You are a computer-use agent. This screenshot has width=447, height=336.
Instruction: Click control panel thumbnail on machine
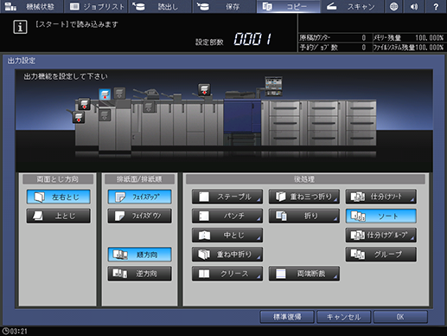[273, 86]
